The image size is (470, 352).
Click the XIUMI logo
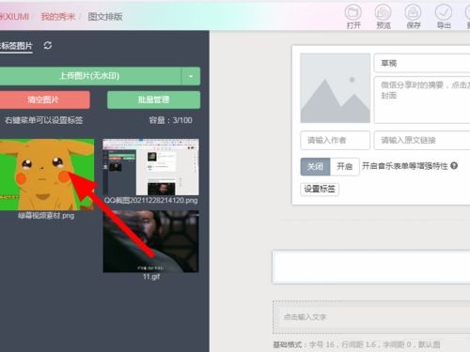[x=14, y=17]
